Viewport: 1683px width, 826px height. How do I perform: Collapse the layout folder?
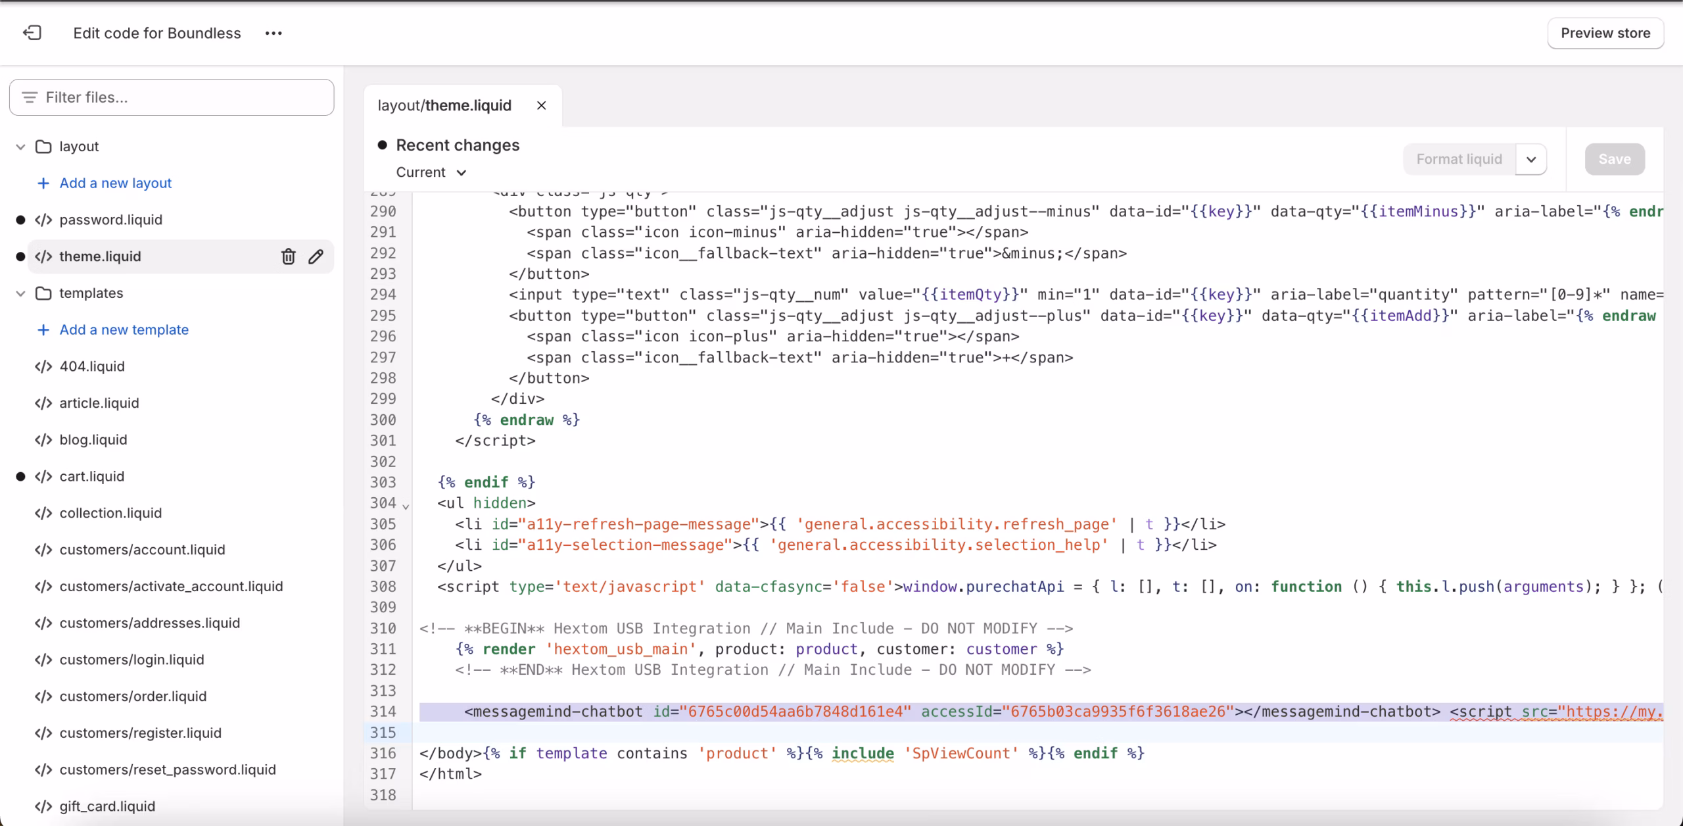pos(20,146)
